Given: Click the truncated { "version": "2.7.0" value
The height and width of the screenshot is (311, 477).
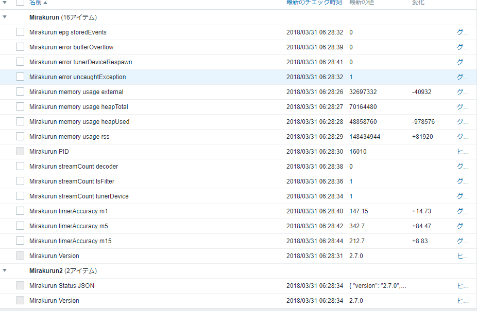Looking at the screenshot, I should [378, 285].
